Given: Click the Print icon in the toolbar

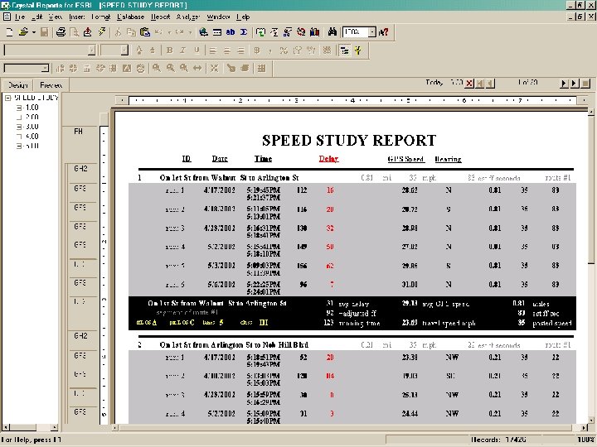Looking at the screenshot, I should point(61,32).
